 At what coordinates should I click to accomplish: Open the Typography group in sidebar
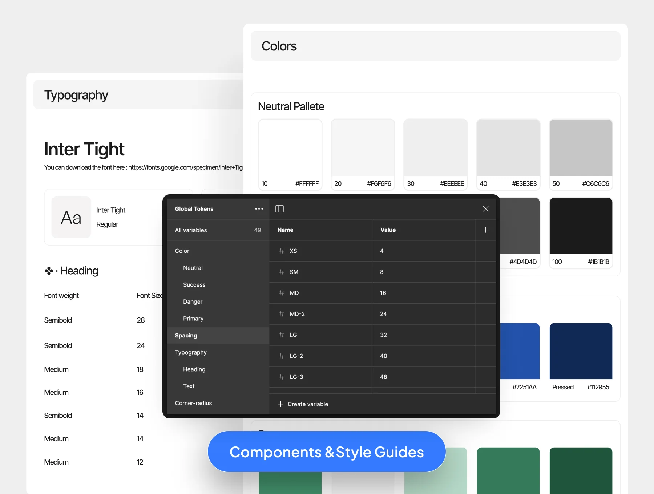click(218, 352)
